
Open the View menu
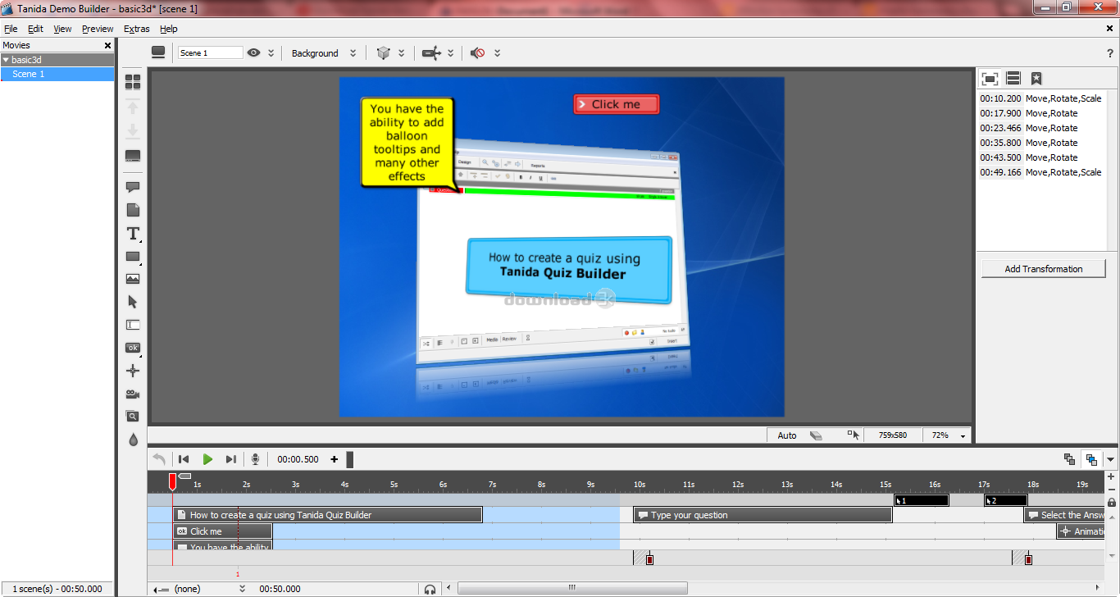[x=62, y=29]
